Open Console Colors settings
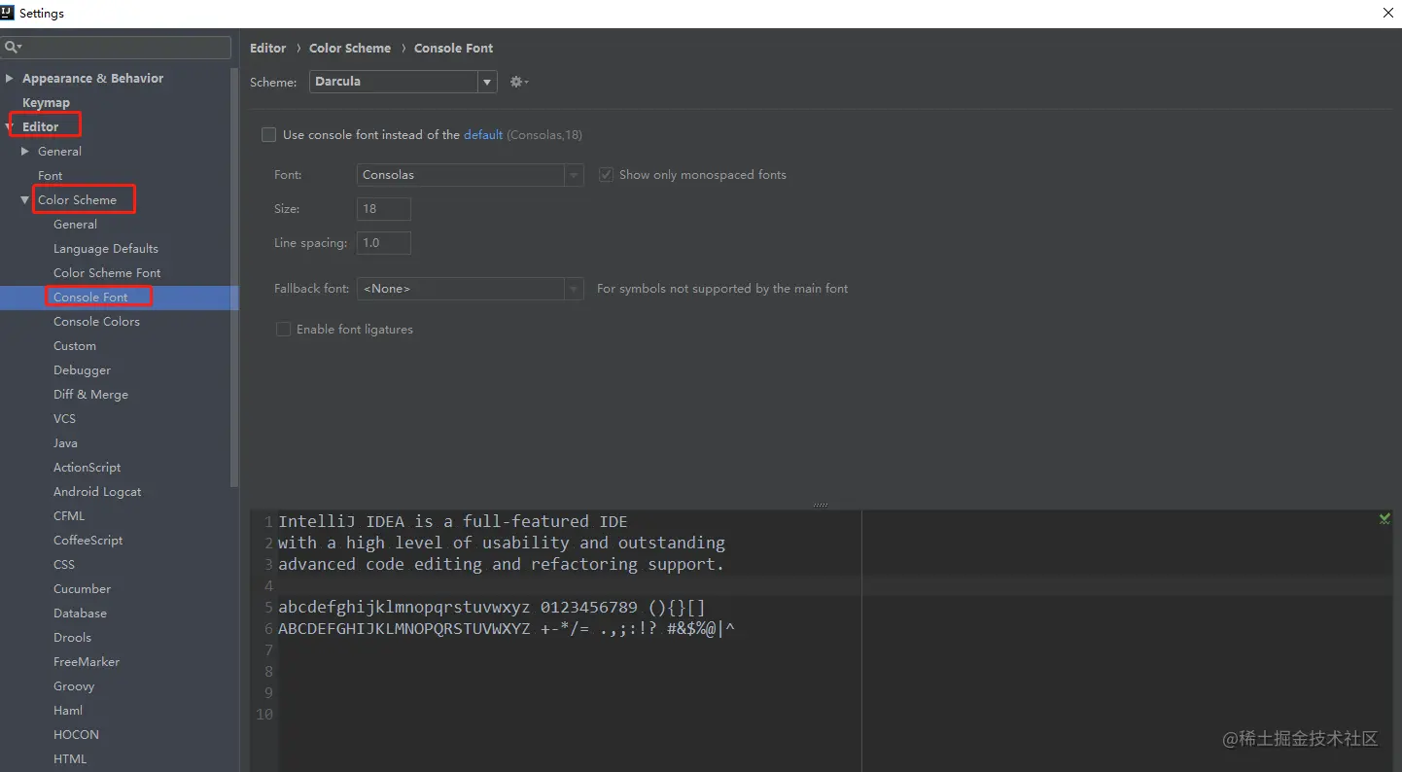The image size is (1402, 772). pyautogui.click(x=96, y=321)
